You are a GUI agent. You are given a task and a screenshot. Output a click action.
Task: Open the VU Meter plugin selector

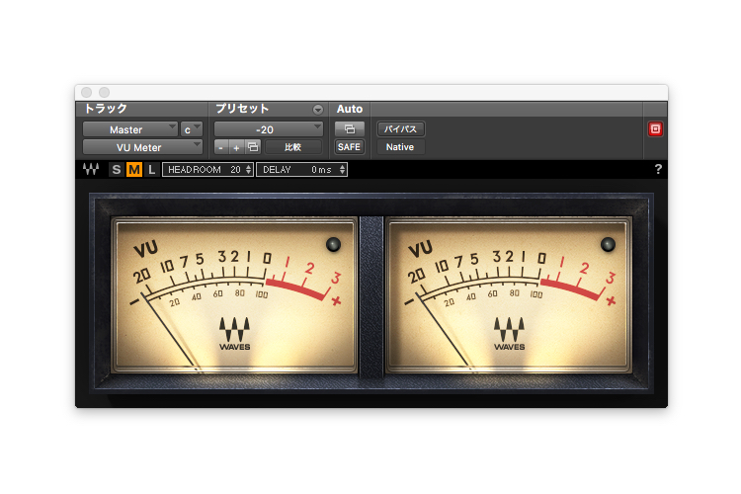[x=142, y=147]
